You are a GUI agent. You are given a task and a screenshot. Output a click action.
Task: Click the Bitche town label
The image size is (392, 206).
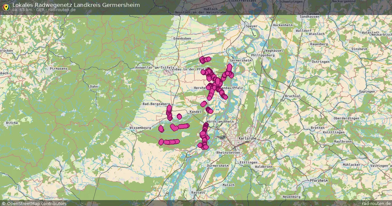(x=12, y=123)
